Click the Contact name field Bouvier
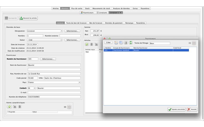This screenshot has height=127, width=204. coord(59,88)
